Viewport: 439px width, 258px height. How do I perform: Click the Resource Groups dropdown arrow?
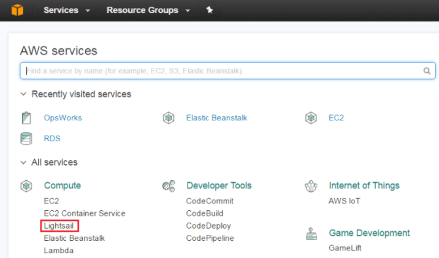188,10
